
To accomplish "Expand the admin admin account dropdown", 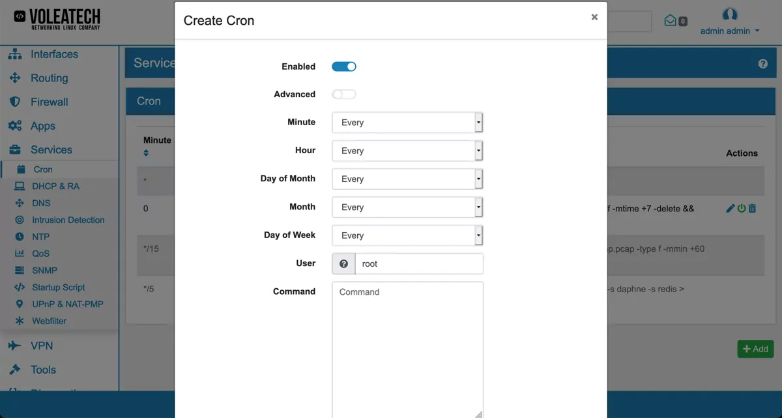I will [730, 29].
